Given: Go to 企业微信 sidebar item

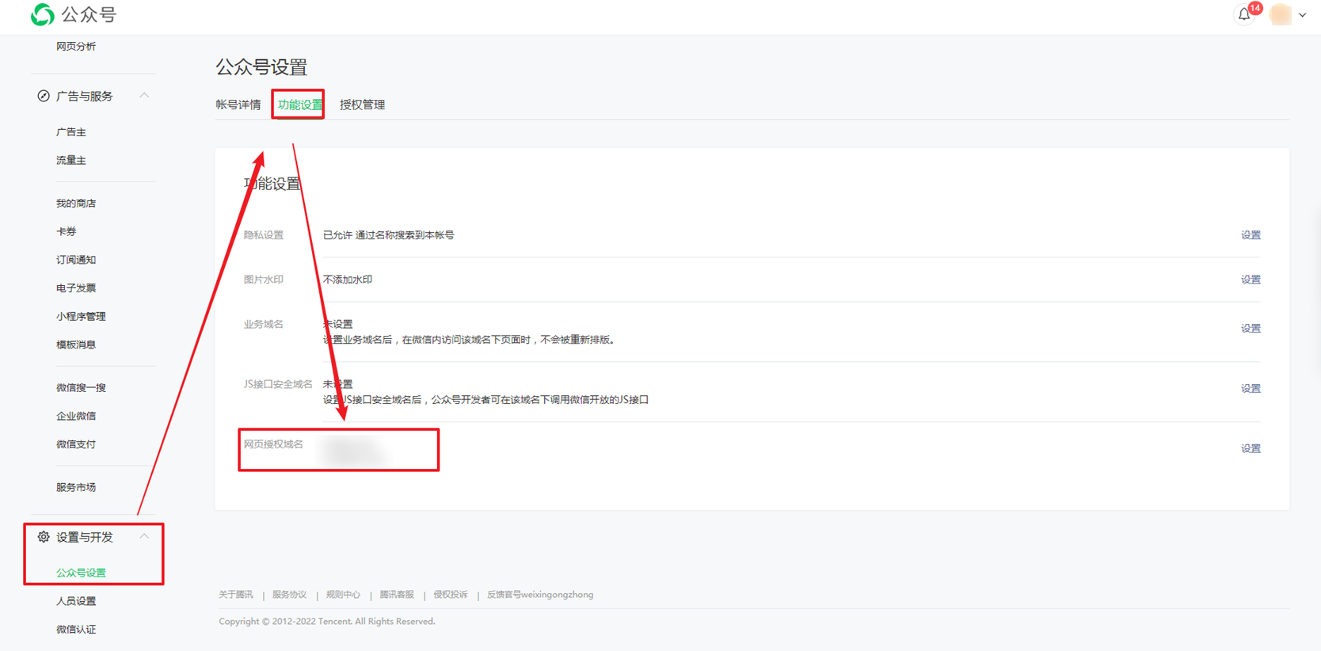Looking at the screenshot, I should [76, 416].
